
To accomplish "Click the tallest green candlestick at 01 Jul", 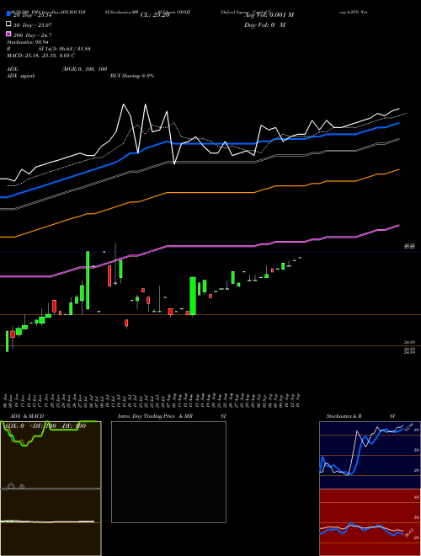I will pos(88,281).
